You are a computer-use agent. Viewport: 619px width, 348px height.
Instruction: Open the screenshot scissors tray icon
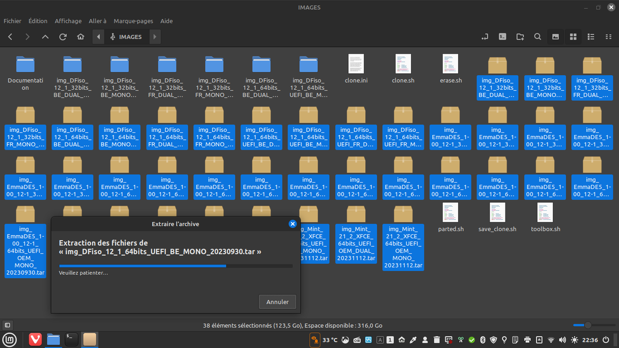coord(460,340)
